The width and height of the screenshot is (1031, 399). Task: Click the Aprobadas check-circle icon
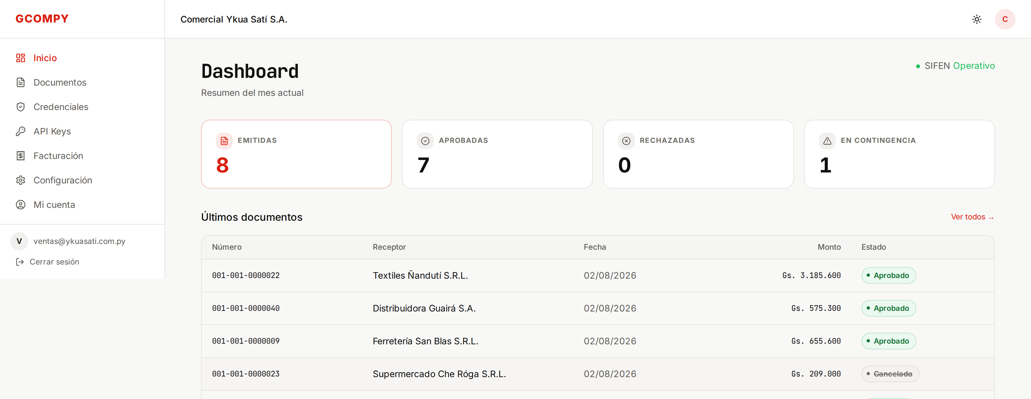coord(425,141)
